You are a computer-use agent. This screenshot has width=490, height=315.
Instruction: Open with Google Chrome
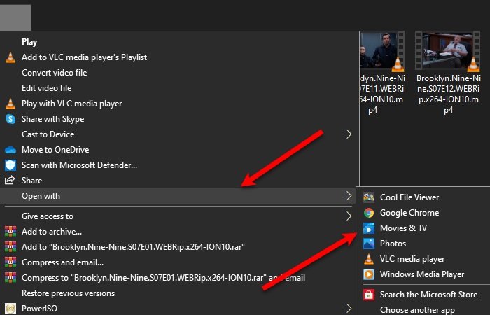coord(409,213)
